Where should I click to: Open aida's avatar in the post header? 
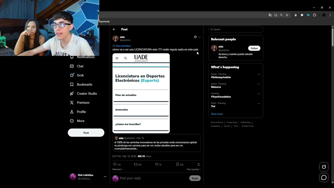pos(115,38)
